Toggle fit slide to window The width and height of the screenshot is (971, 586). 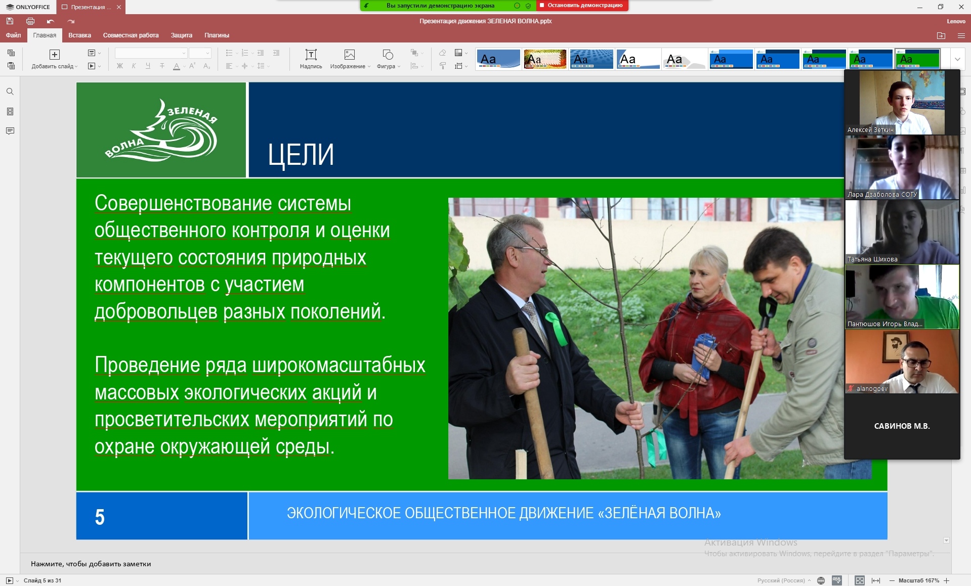pyautogui.click(x=860, y=580)
